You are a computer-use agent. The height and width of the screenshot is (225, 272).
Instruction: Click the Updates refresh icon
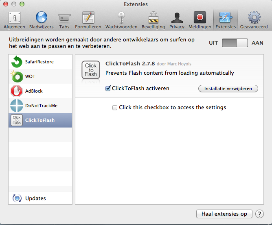click(17, 198)
